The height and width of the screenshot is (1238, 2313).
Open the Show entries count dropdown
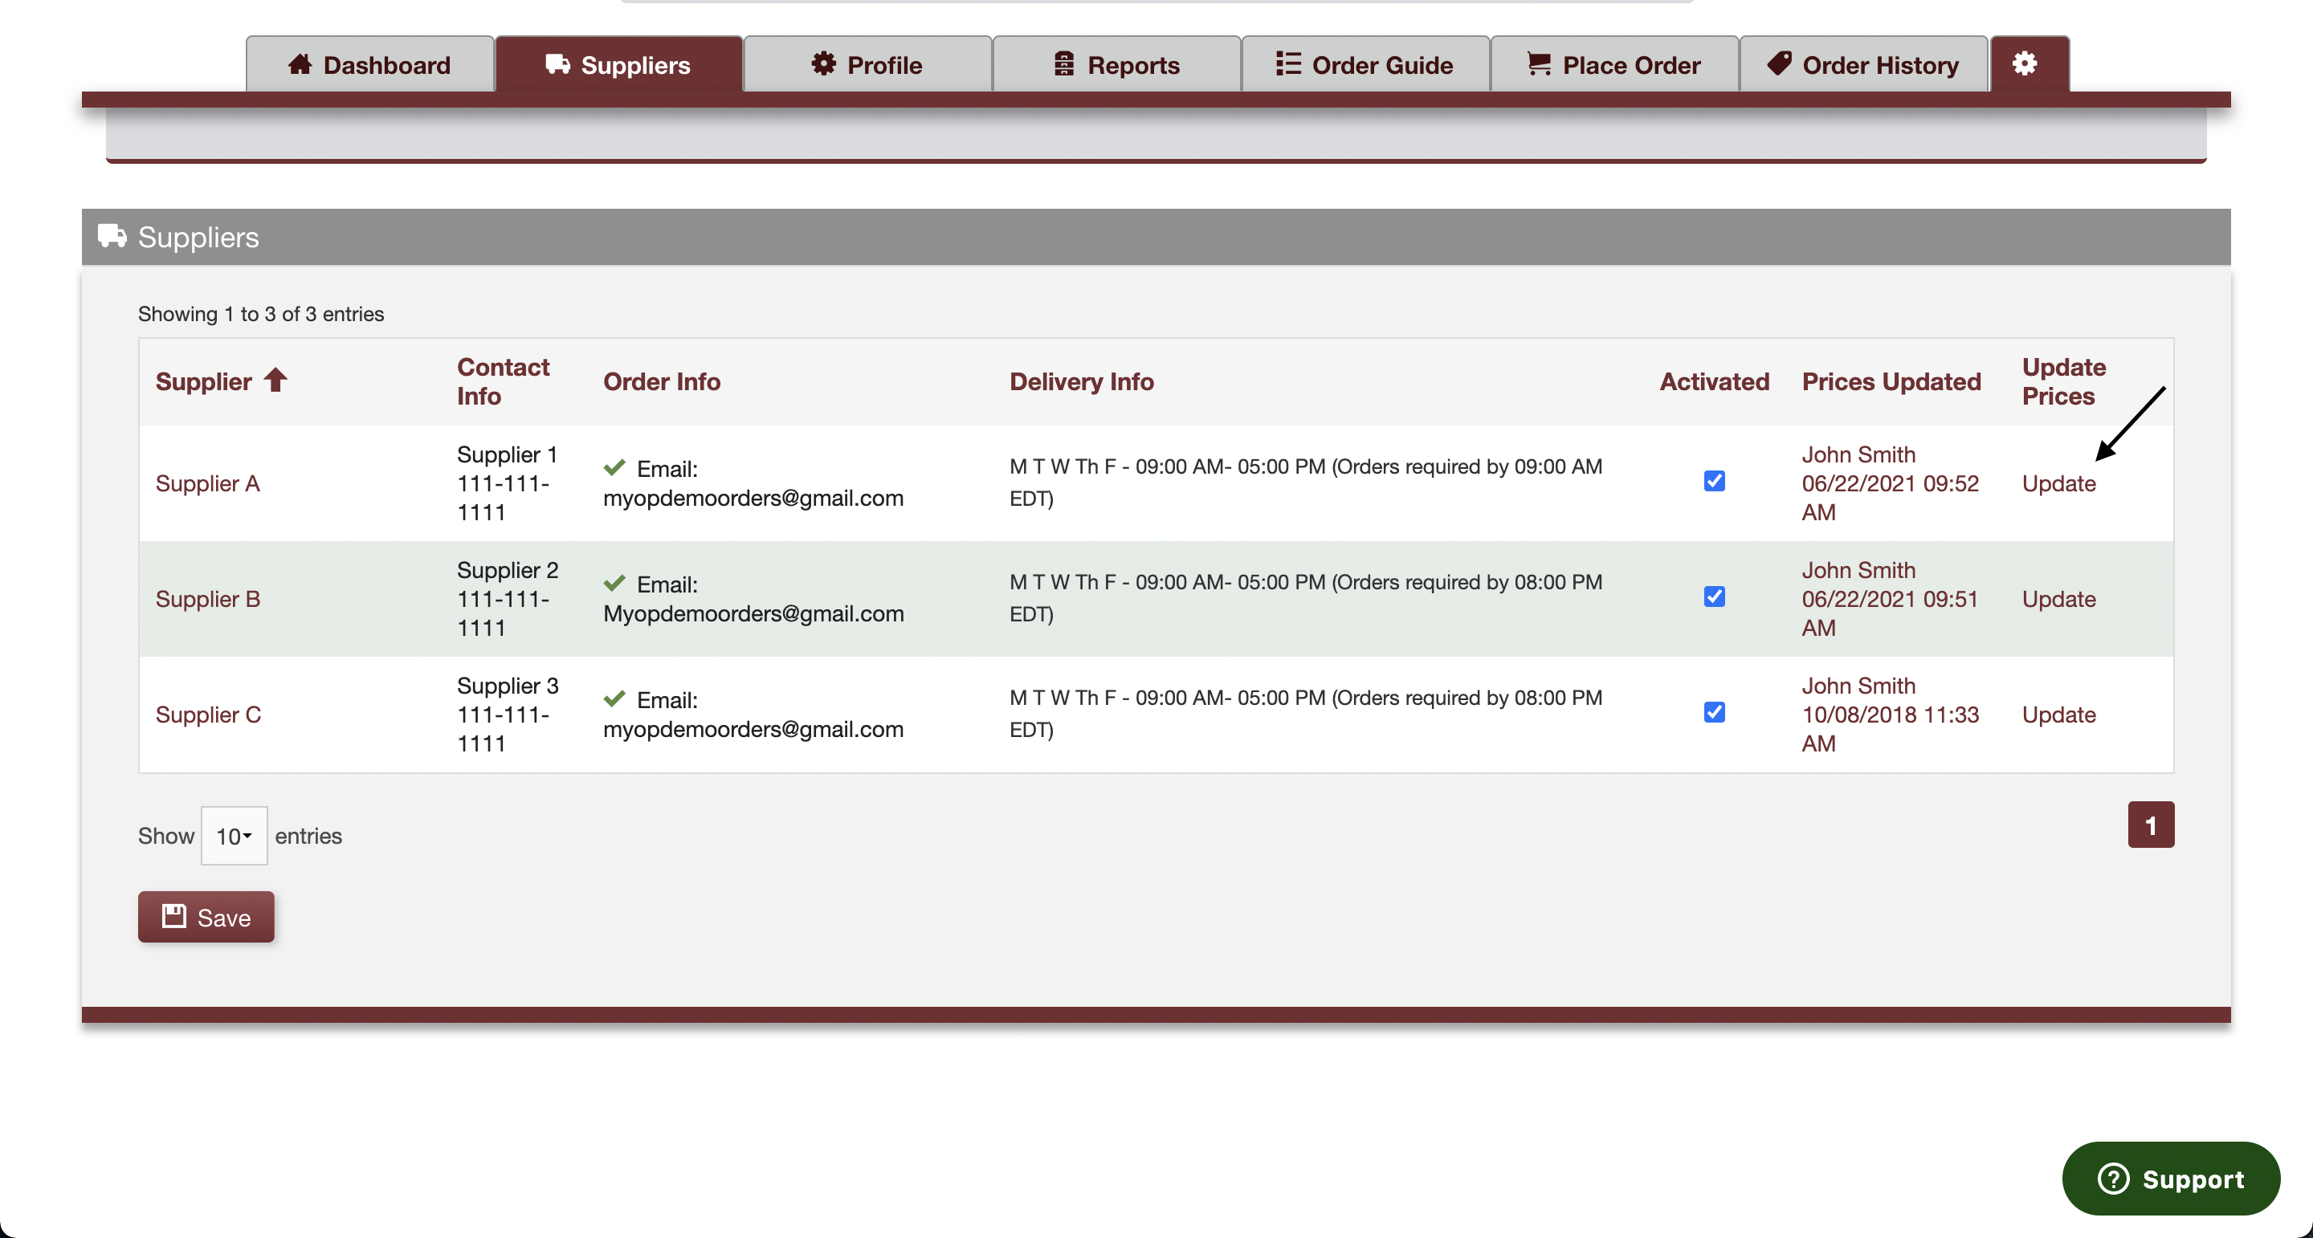(x=235, y=836)
